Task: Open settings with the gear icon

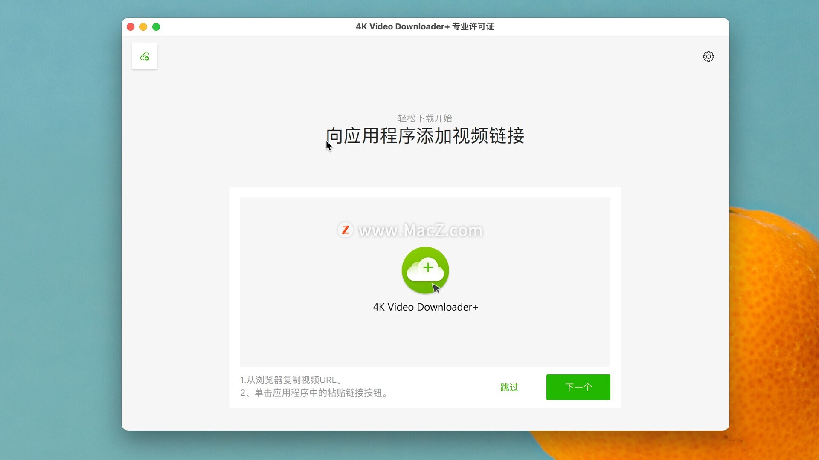Action: click(709, 57)
